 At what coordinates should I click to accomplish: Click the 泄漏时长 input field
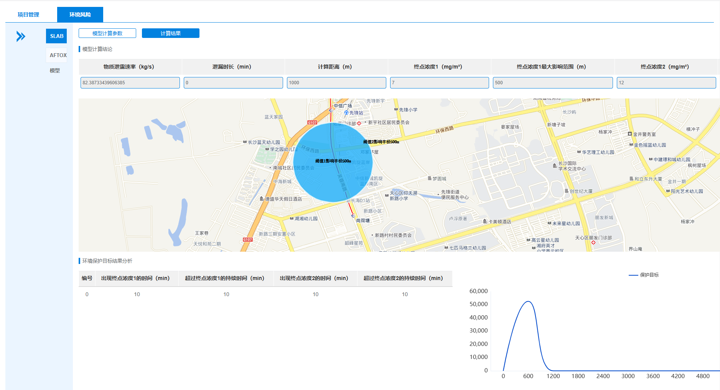click(x=233, y=83)
